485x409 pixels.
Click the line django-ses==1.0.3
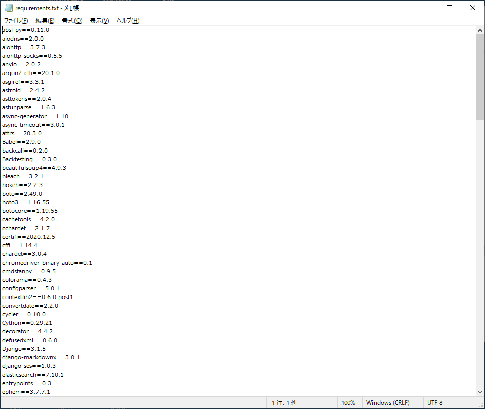click(x=29, y=366)
